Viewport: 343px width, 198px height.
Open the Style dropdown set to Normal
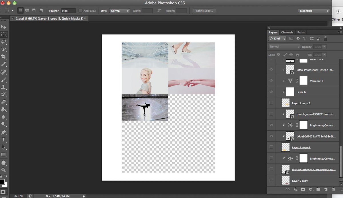tap(119, 11)
